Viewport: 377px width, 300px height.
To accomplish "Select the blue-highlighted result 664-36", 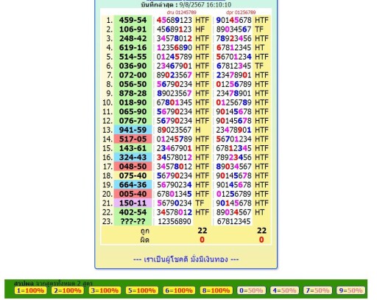I will [x=133, y=184].
